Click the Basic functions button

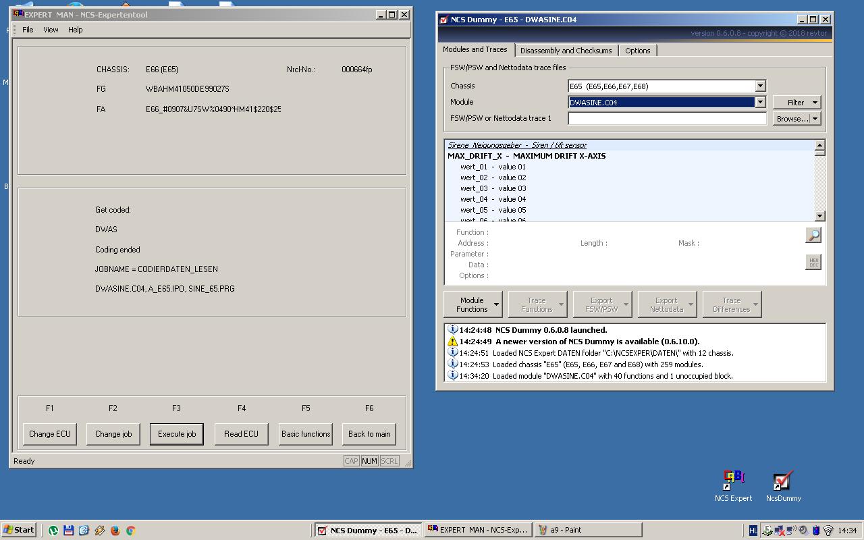pyautogui.click(x=306, y=434)
